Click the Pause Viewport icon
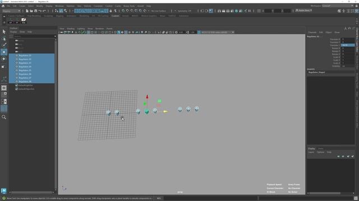The height and width of the screenshot is (201, 359). [x=250, y=11]
